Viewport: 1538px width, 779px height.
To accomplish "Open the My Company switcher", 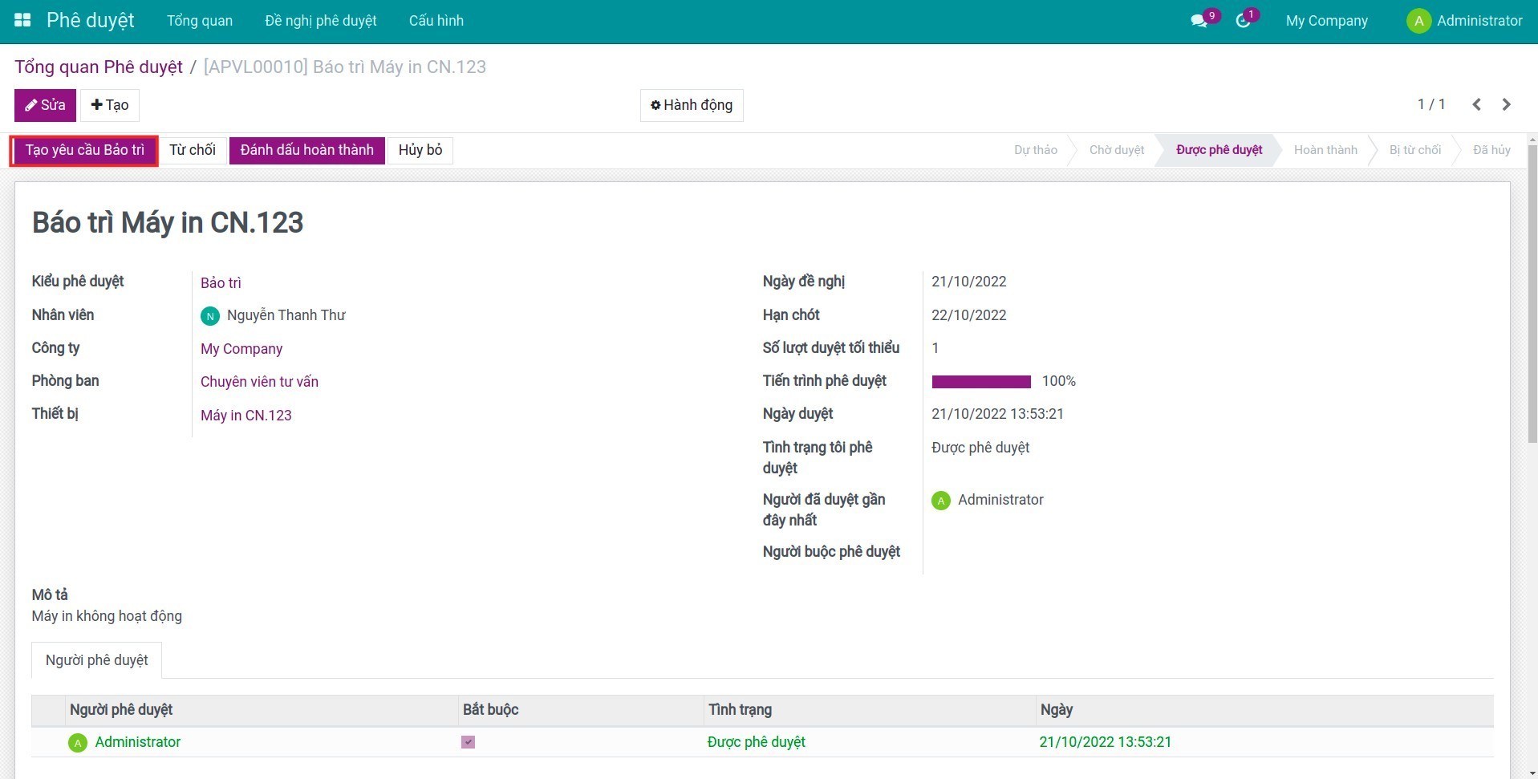I will (x=1326, y=21).
